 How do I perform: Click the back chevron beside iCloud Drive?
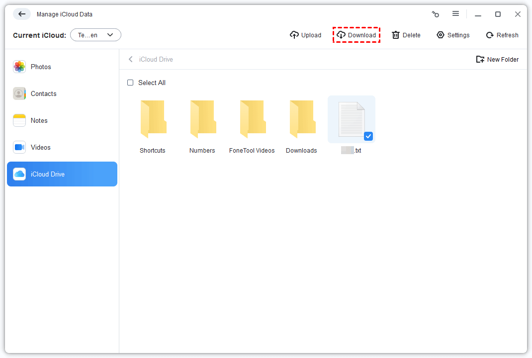pos(131,59)
